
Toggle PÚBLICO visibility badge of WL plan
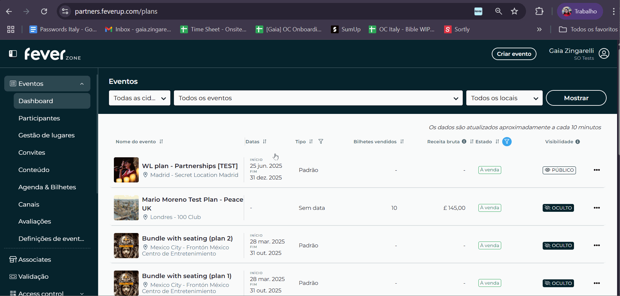pos(559,170)
